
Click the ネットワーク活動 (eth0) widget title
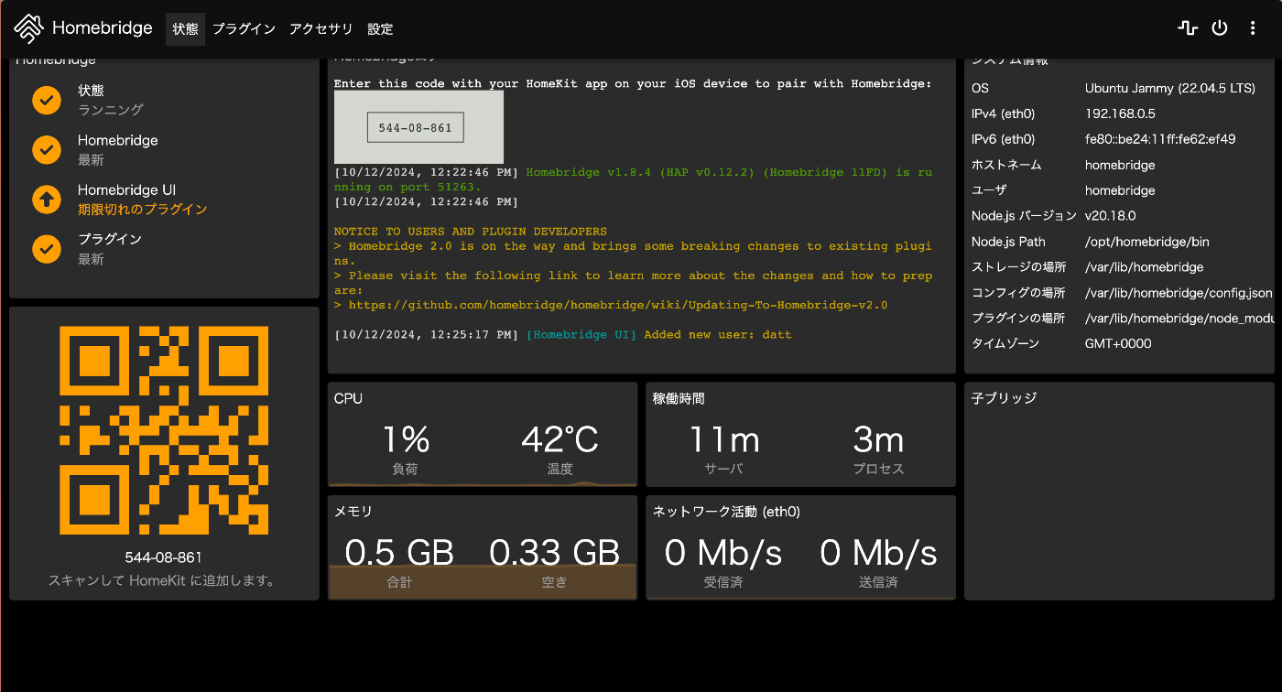click(x=726, y=512)
